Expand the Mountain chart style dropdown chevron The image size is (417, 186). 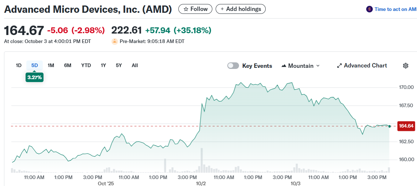(x=318, y=66)
